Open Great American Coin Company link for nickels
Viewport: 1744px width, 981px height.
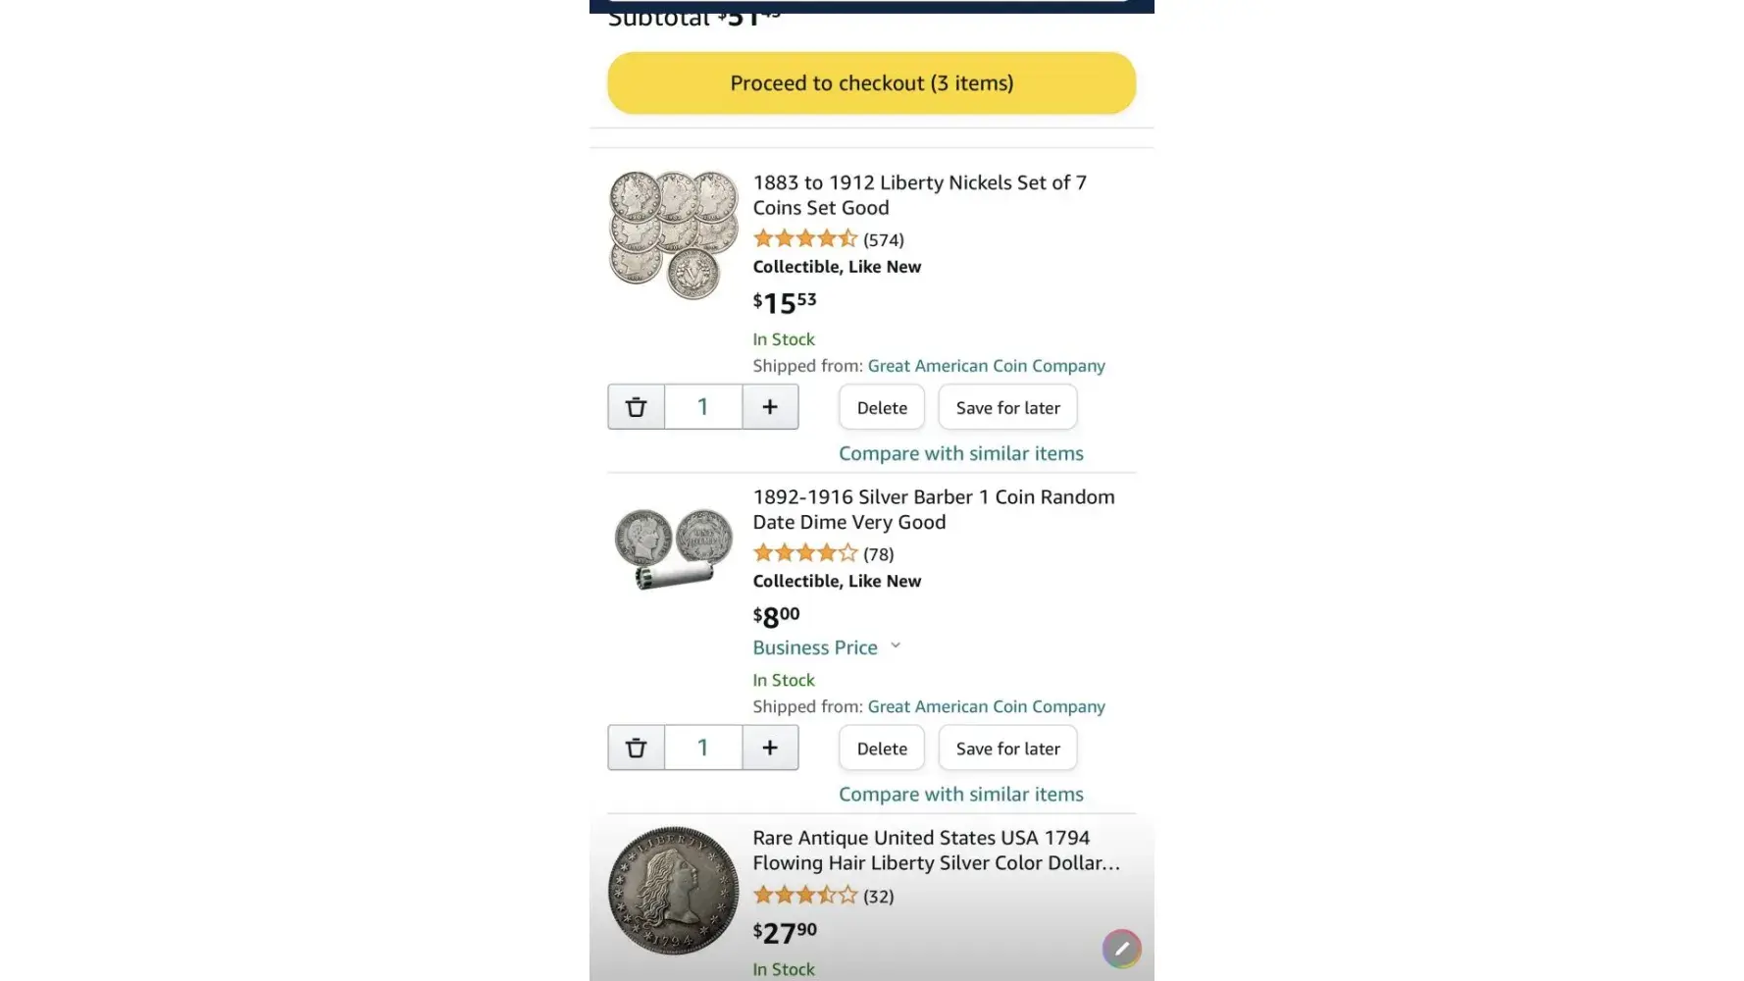[986, 366]
